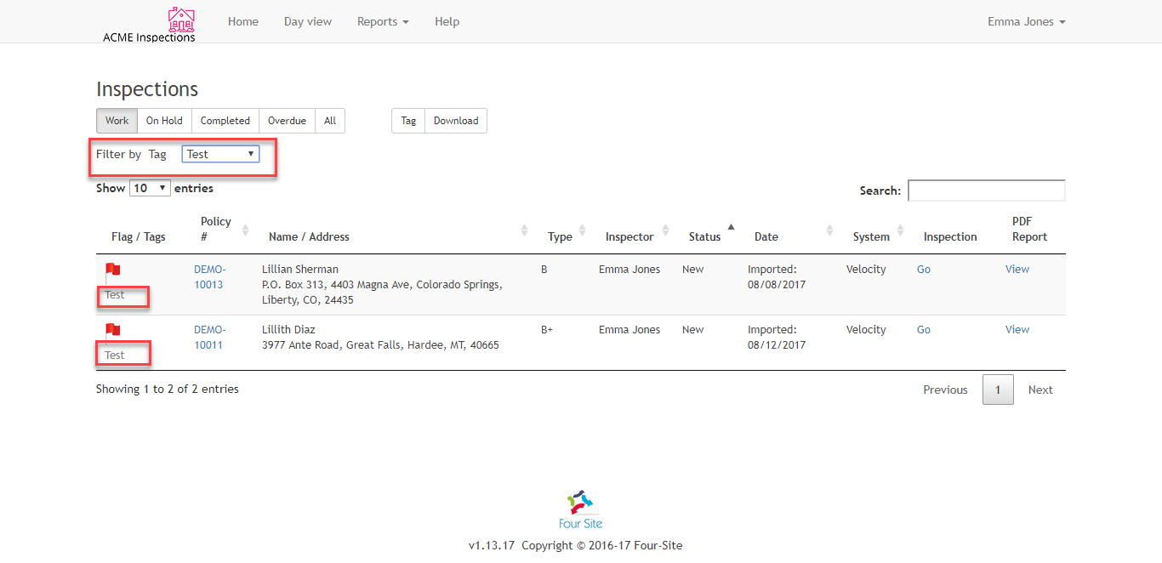The height and width of the screenshot is (563, 1162).
Task: Open the Filter by Tag dropdown
Action: point(220,154)
